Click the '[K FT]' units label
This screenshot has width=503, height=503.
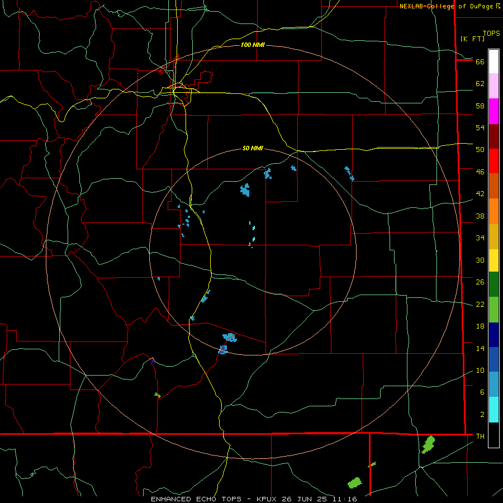tap(472, 39)
